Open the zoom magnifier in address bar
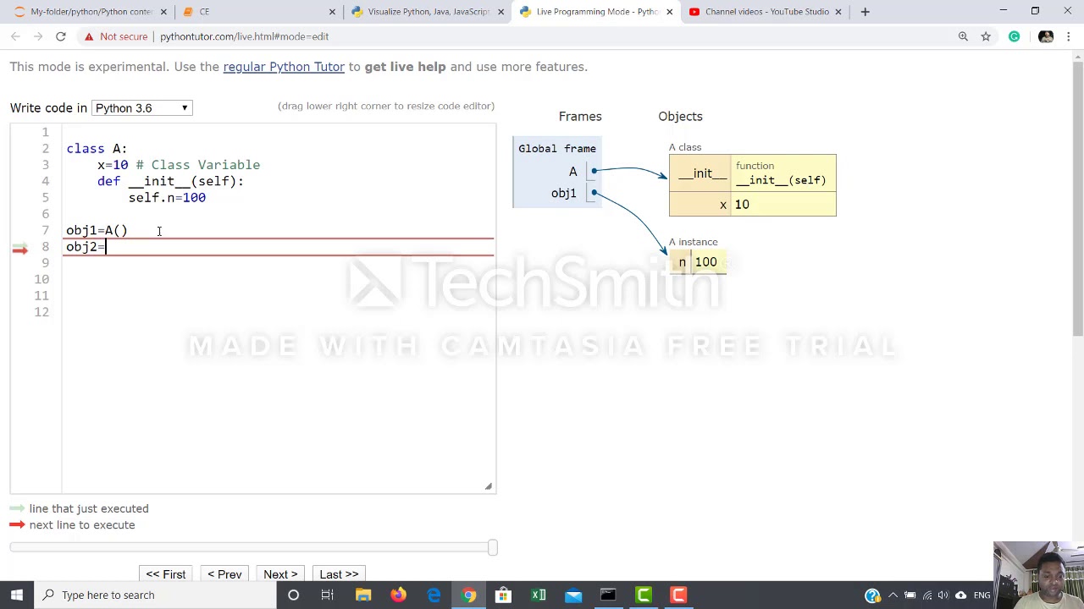This screenshot has height=609, width=1084. click(963, 36)
